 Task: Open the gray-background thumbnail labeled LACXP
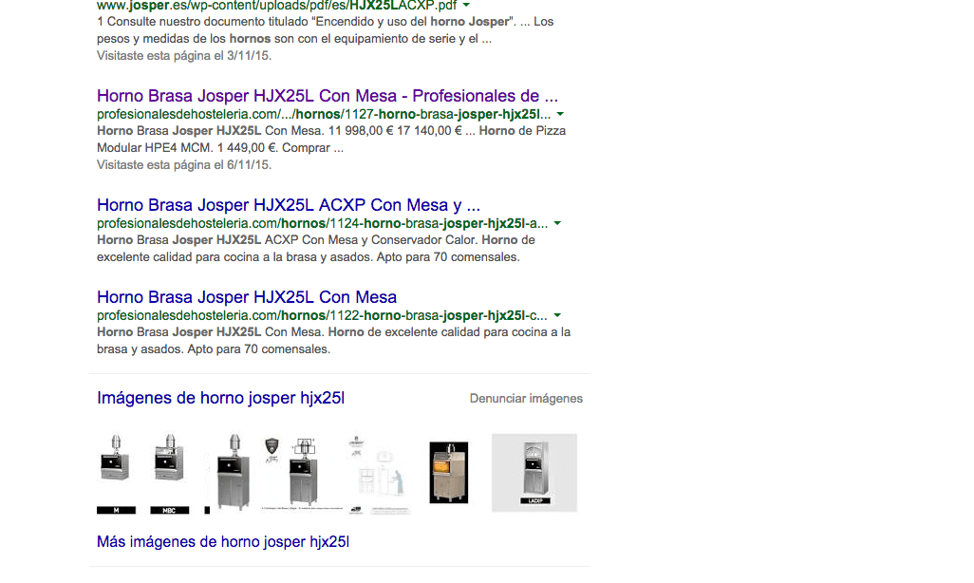point(534,472)
